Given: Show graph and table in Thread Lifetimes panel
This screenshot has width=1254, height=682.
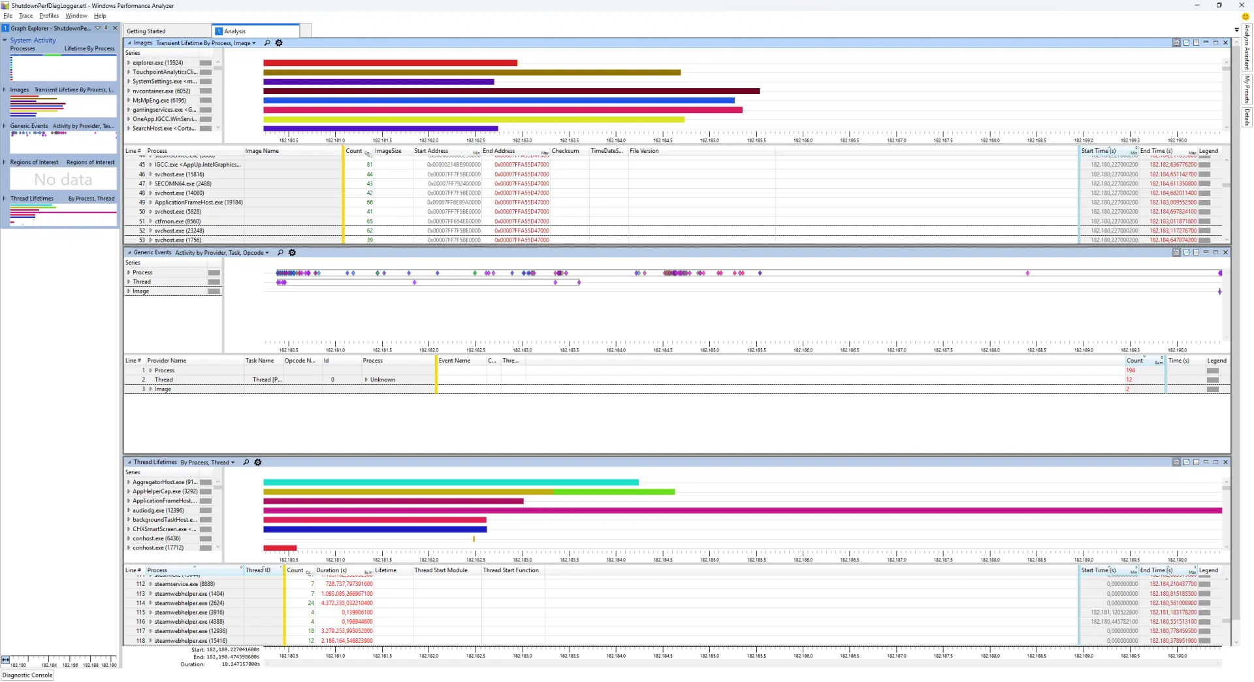Looking at the screenshot, I should pyautogui.click(x=1176, y=462).
